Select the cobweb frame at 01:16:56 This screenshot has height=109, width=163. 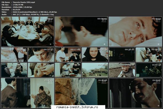click(x=81, y=93)
